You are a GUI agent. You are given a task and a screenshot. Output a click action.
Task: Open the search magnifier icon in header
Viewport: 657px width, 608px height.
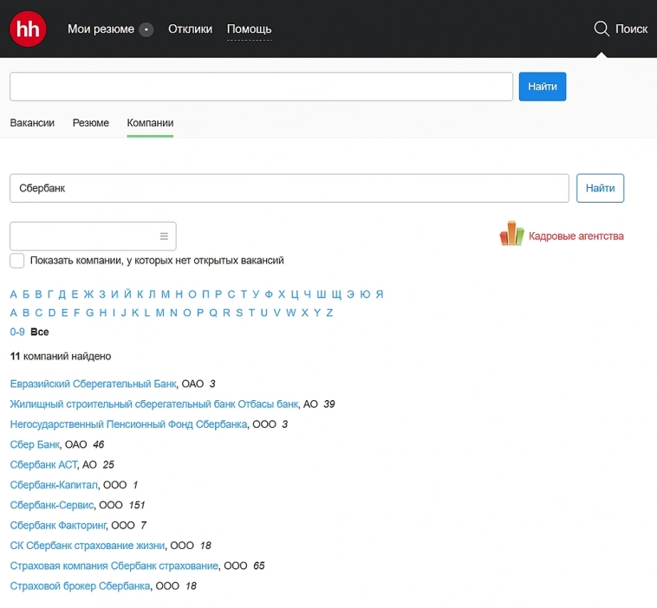coord(602,29)
